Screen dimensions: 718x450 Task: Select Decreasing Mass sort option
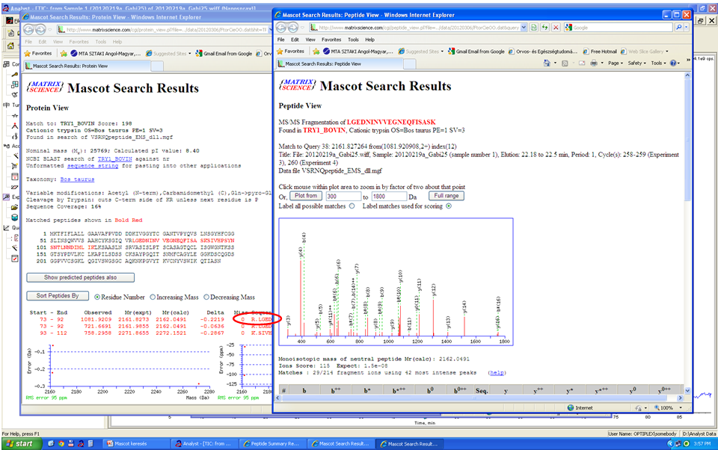(206, 297)
